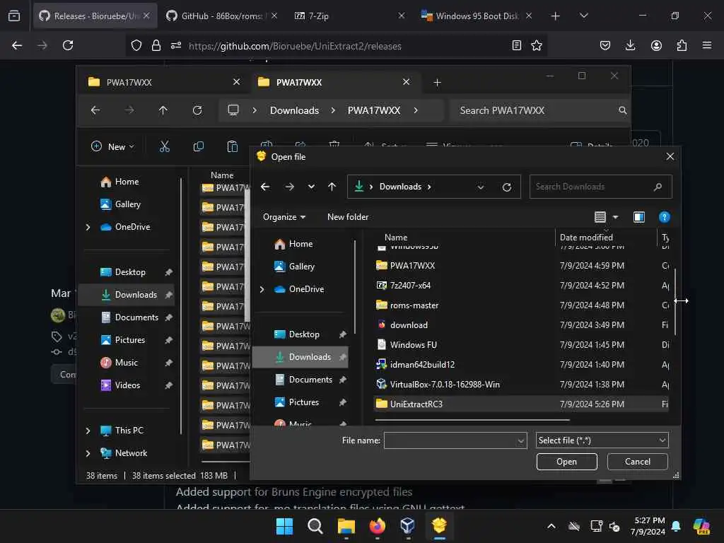
Task: Close the second PWA17WXX Explorer tab
Action: [x=407, y=82]
